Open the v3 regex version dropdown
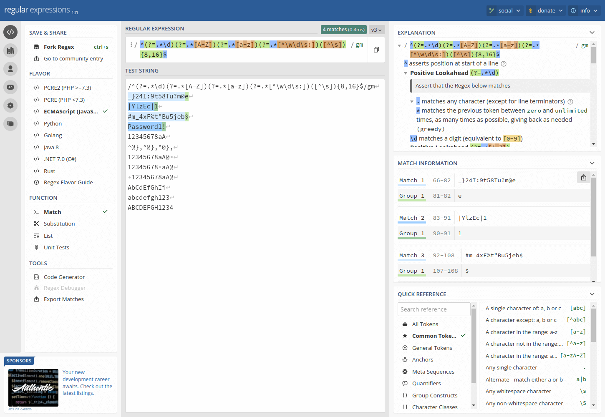 click(x=375, y=30)
